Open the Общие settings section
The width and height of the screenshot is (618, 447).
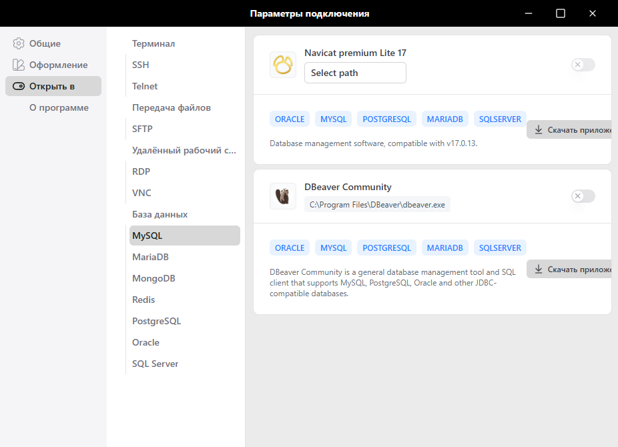click(x=53, y=43)
